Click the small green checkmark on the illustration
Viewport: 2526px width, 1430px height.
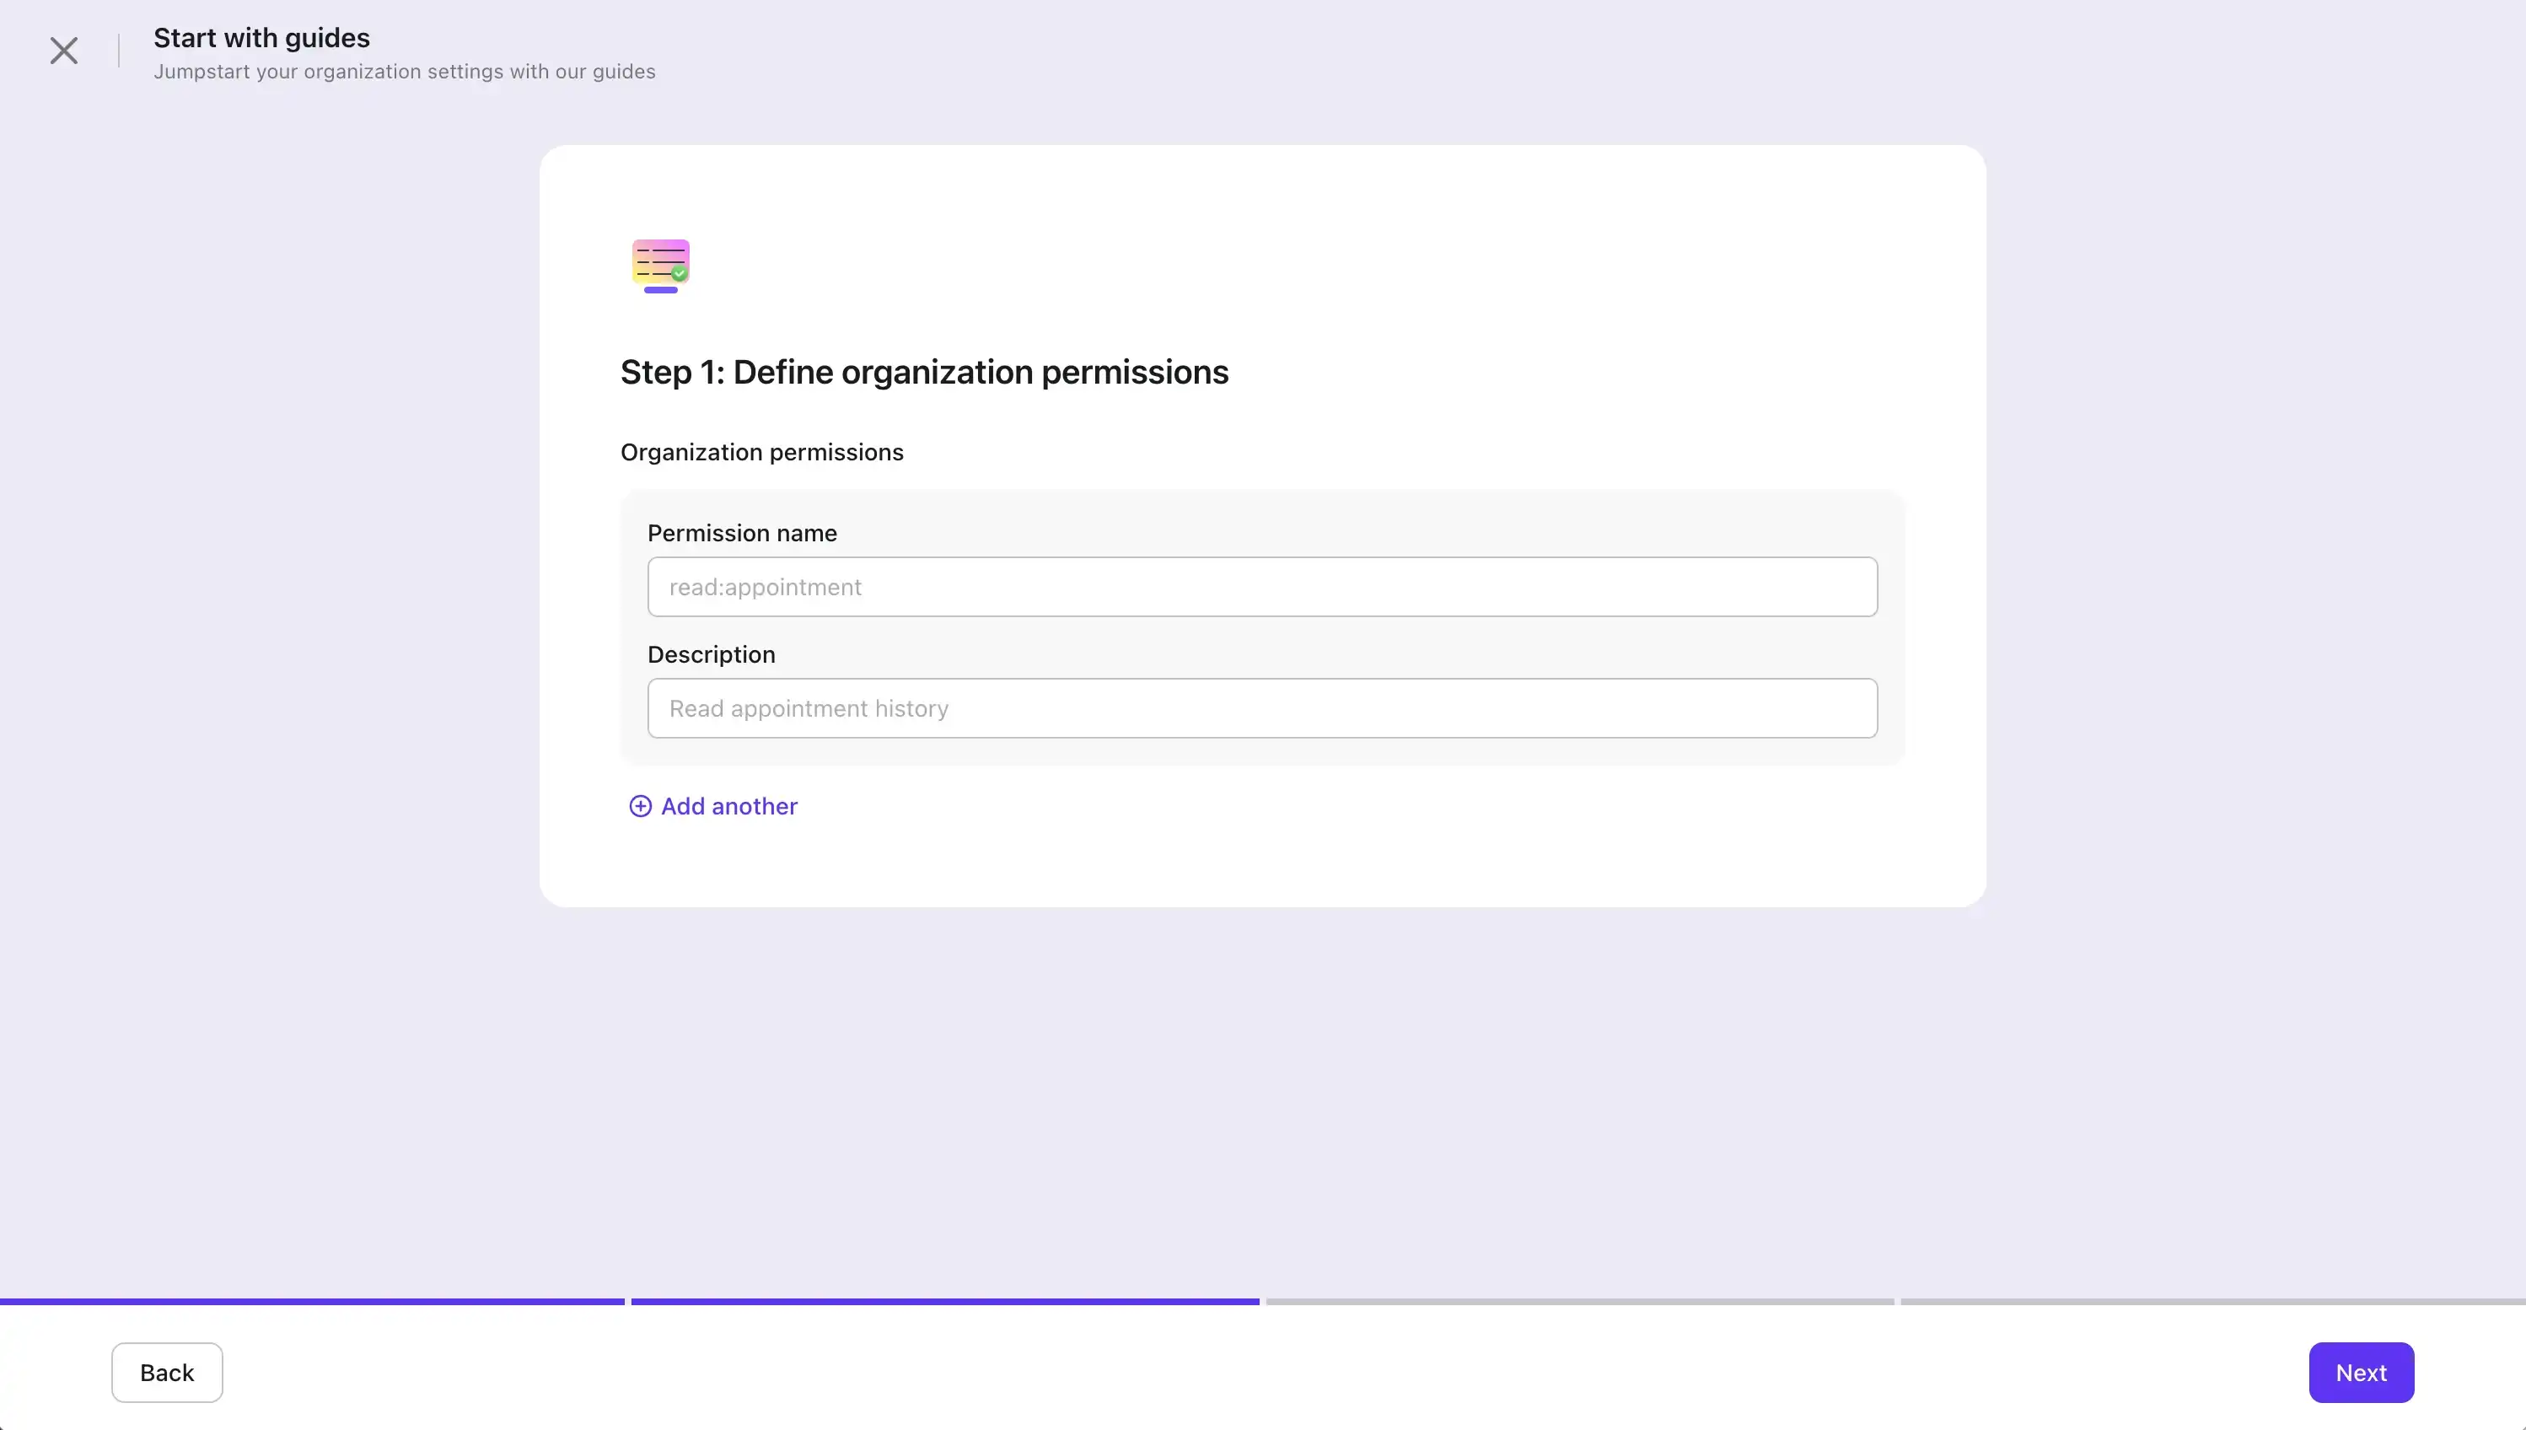click(x=679, y=274)
